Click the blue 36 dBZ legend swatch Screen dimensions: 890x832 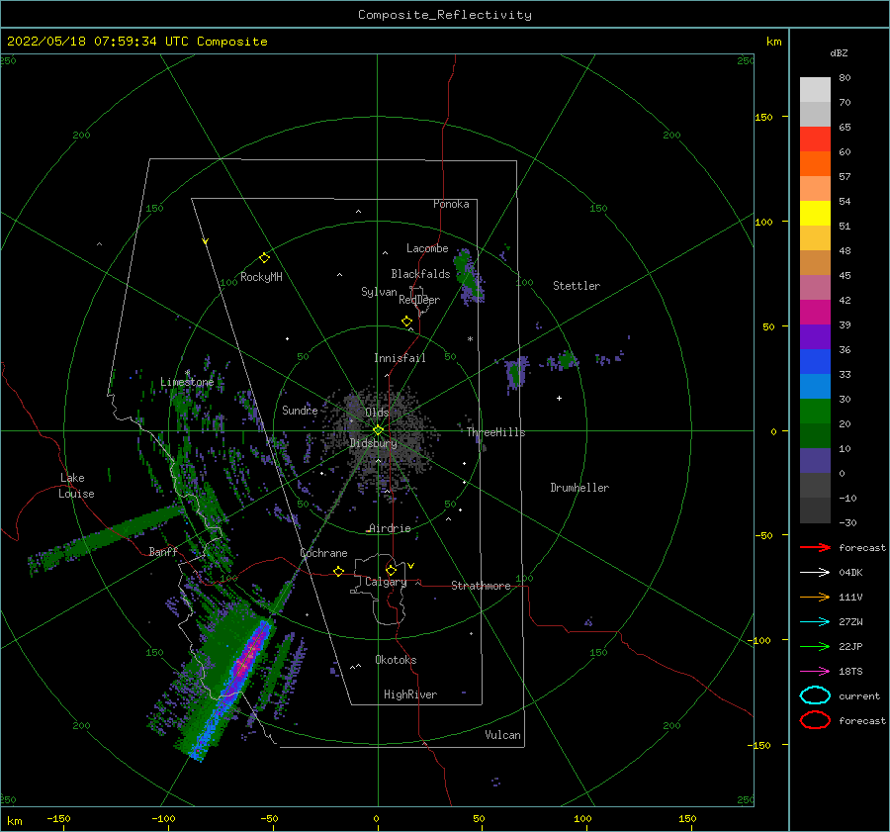click(x=815, y=361)
